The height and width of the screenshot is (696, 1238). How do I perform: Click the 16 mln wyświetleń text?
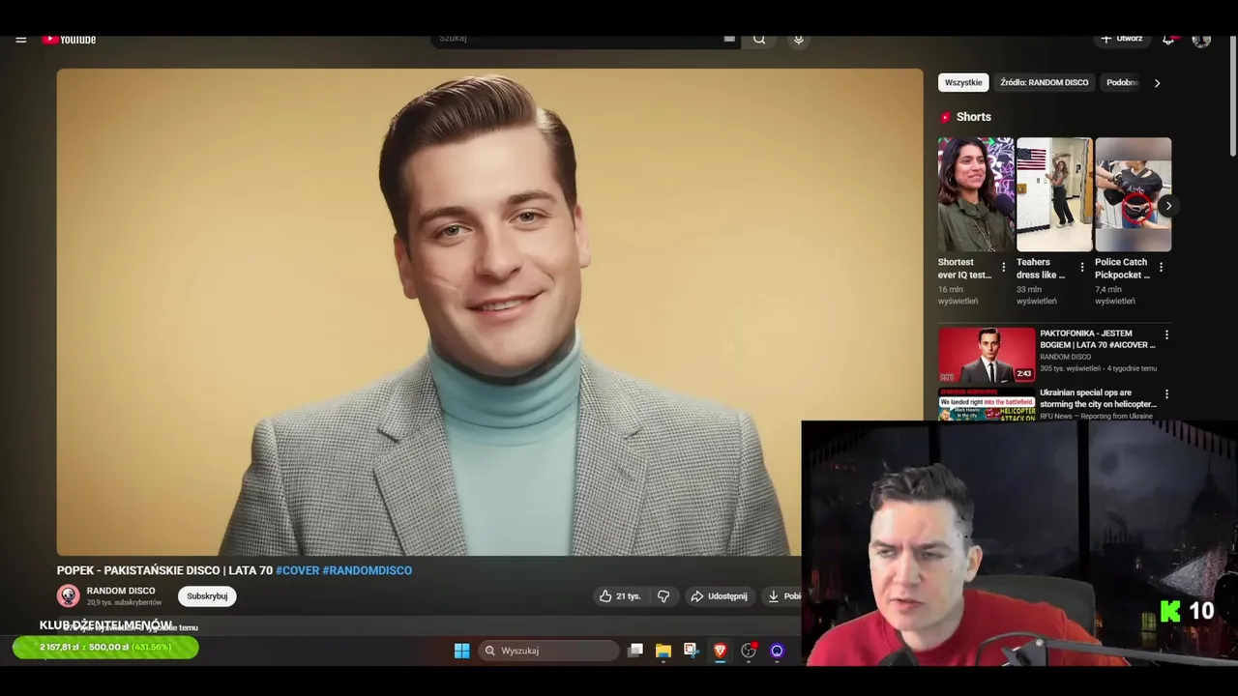tap(958, 295)
